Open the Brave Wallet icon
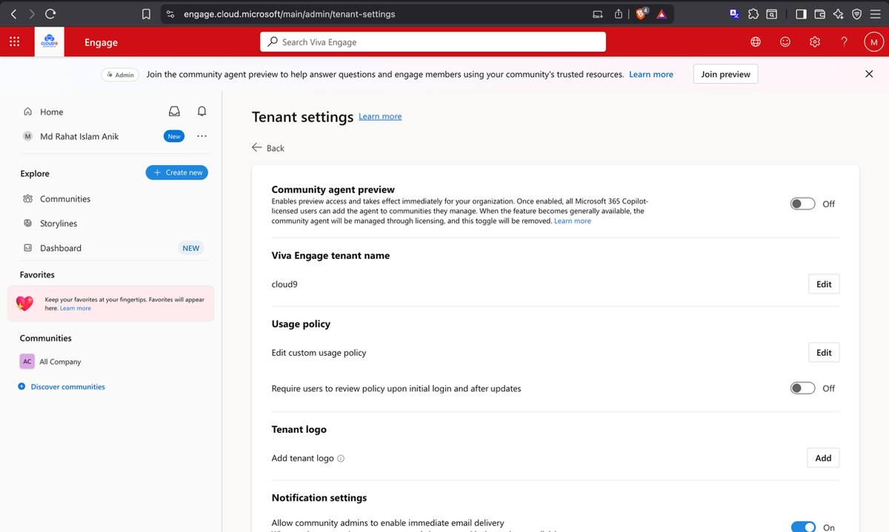 click(819, 13)
